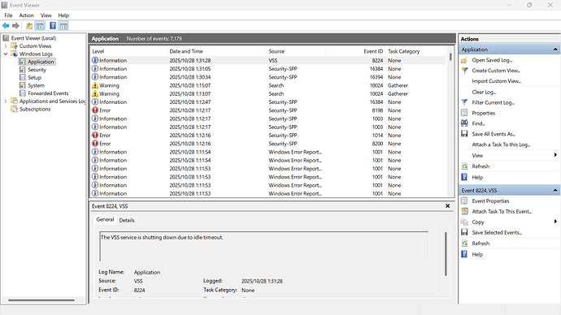Click Clear Log action
Image resolution: width=561 pixels, height=315 pixels.
point(484,92)
